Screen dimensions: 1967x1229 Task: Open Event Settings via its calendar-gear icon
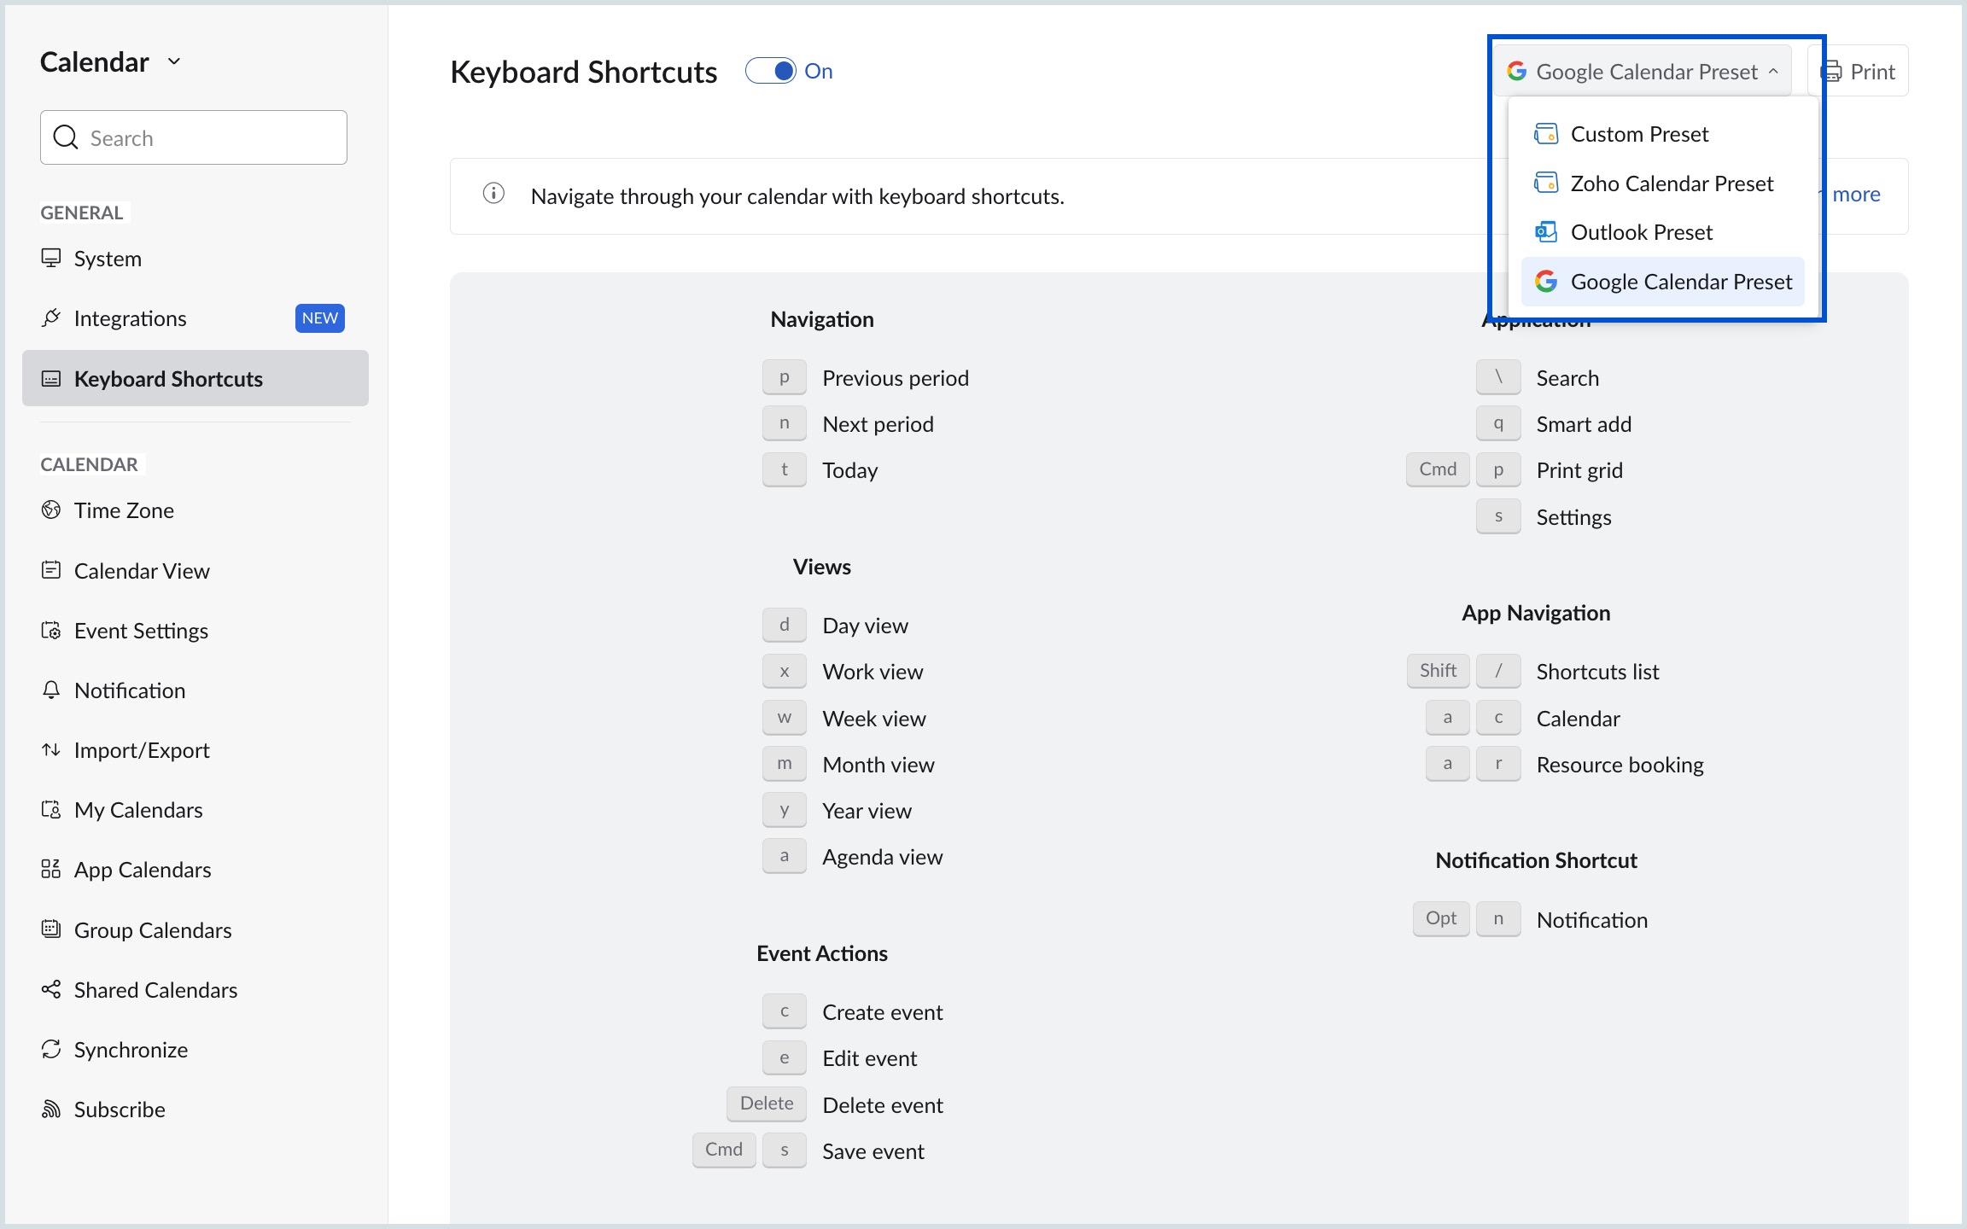pyautogui.click(x=51, y=630)
